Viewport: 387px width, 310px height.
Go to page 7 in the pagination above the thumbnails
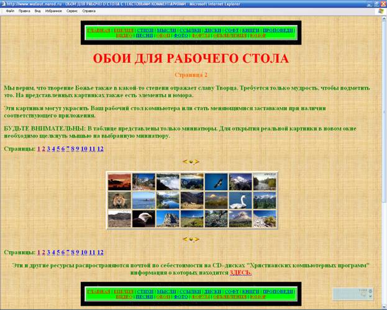(x=68, y=149)
